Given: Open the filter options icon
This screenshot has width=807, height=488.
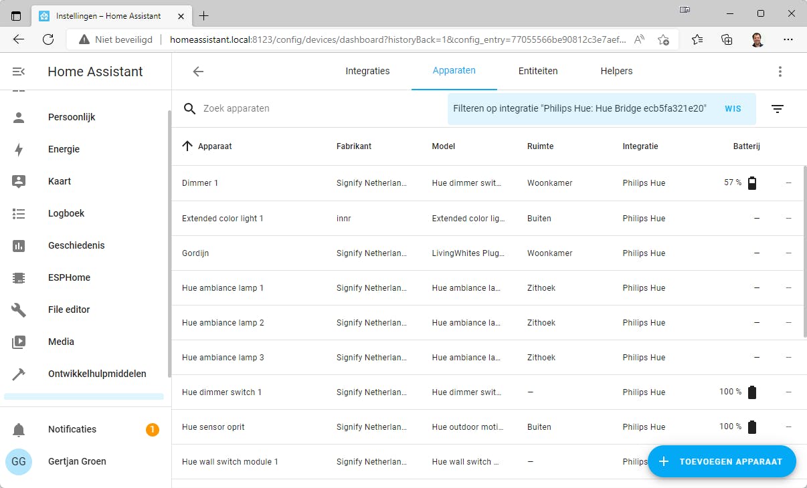Looking at the screenshot, I should click(x=777, y=109).
